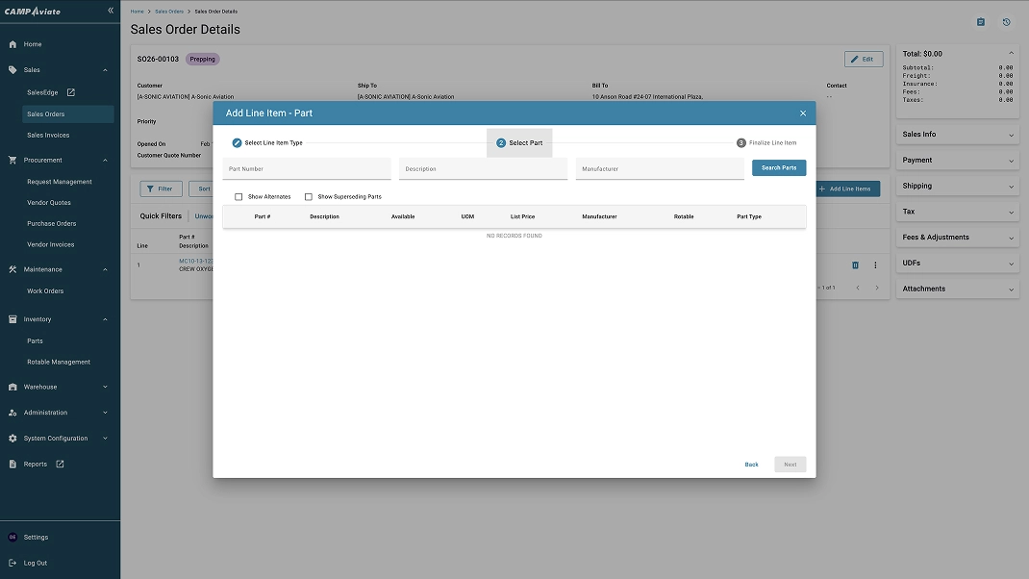Click the Sales tag icon

13,69
